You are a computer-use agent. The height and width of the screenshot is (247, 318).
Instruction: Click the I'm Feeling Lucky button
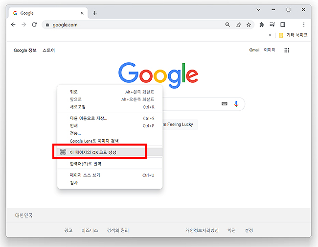180,124
